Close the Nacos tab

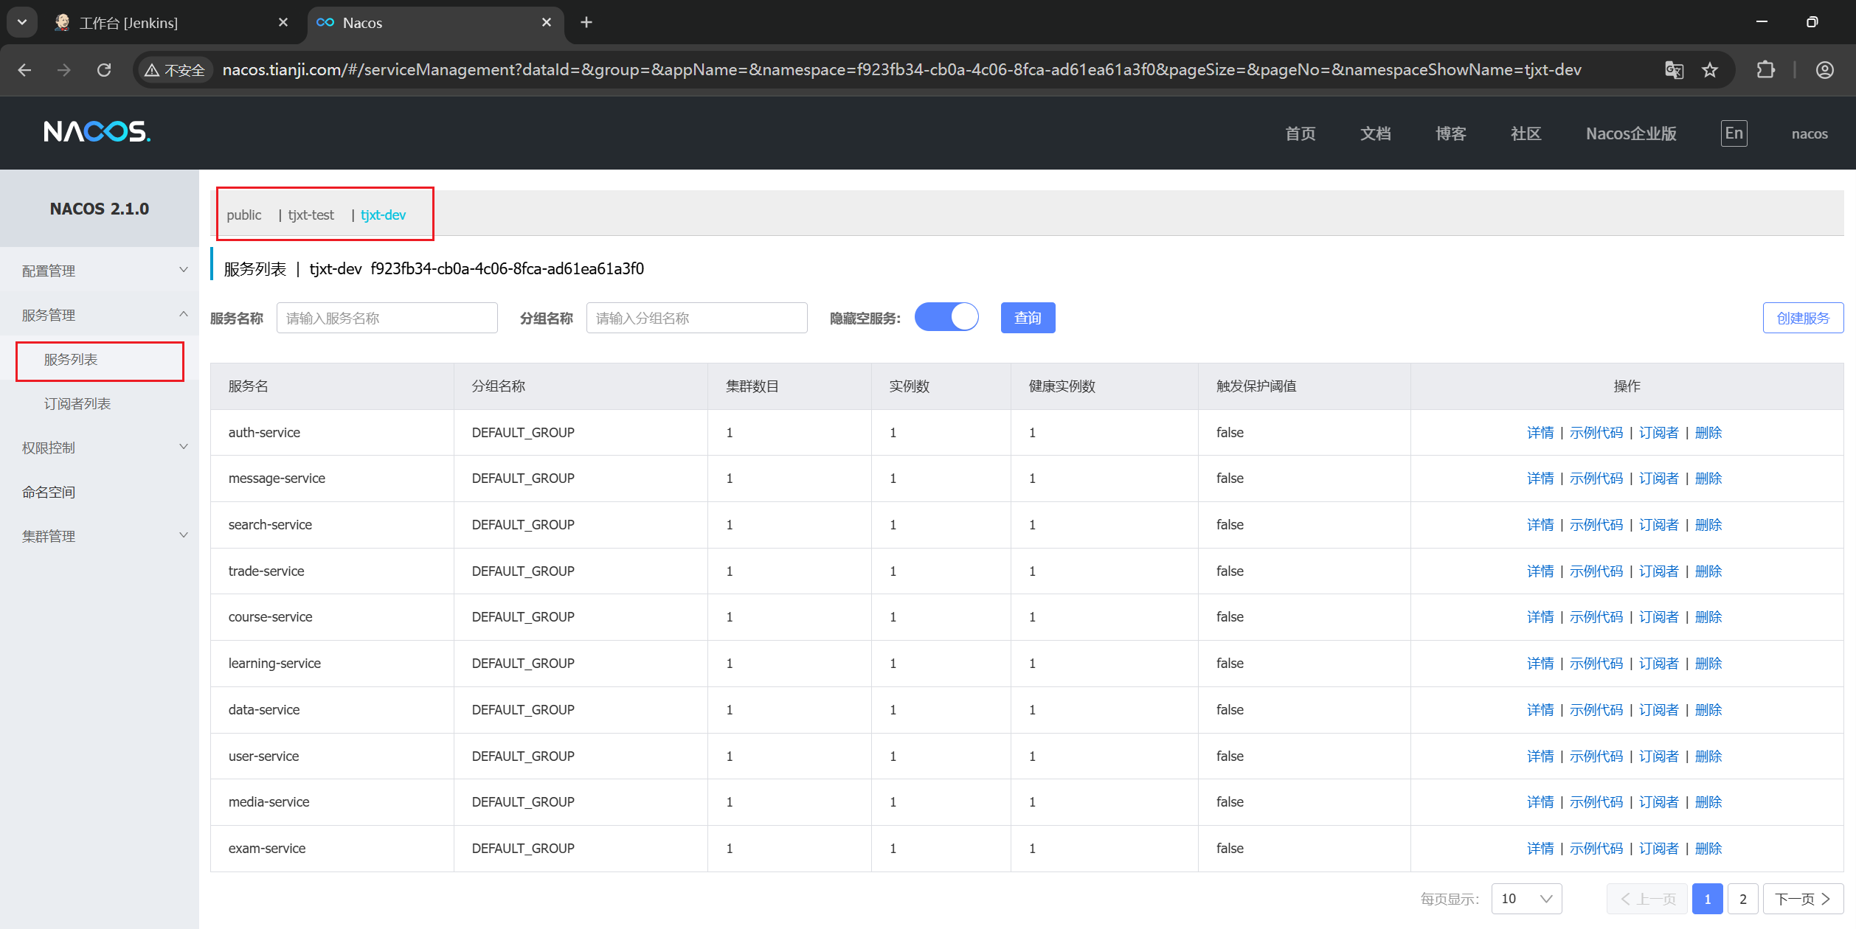coord(547,22)
